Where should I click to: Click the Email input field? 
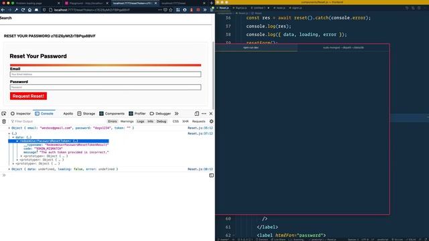click(x=105, y=74)
